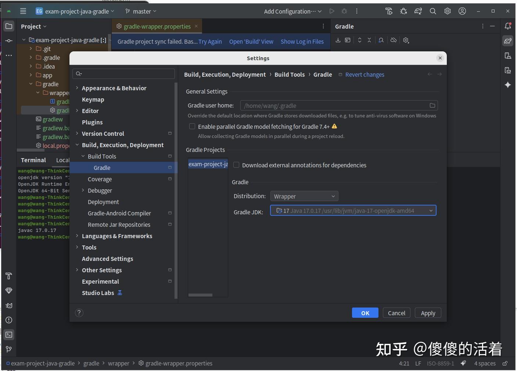Toggle Gradle offline mode with crossed-cloud icon
The height and width of the screenshot is (371, 517).
click(x=394, y=40)
